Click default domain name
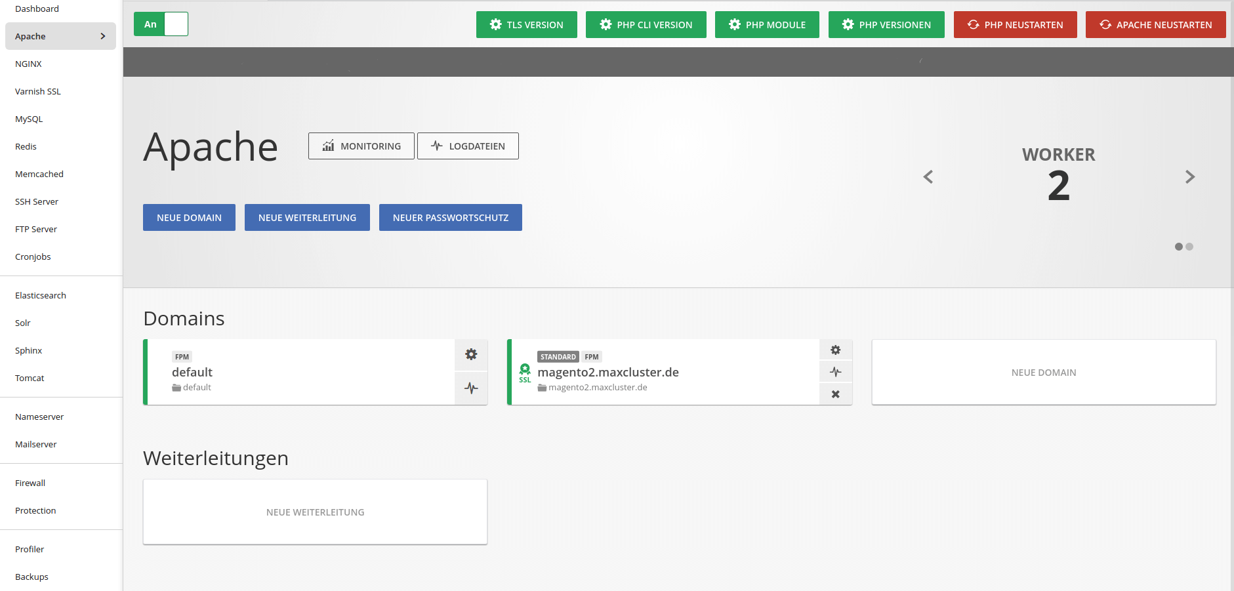This screenshot has height=591, width=1234. pos(192,372)
